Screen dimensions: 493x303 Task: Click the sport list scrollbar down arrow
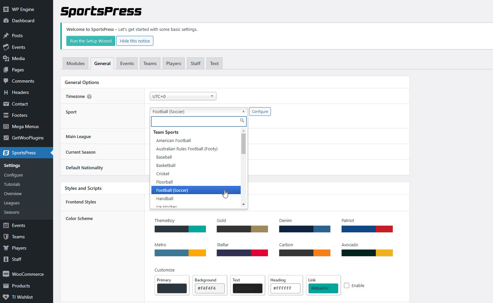pos(243,204)
